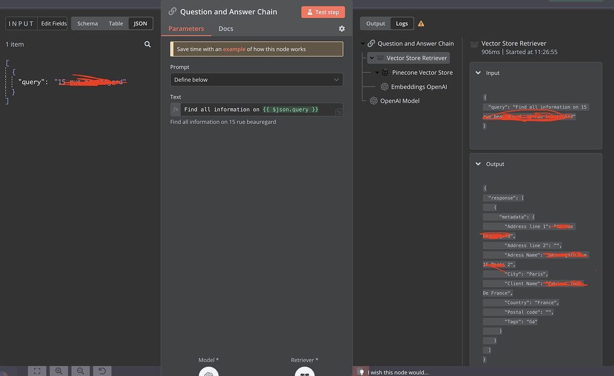The width and height of the screenshot is (614, 376).
Task: Click the Test step button
Action: 323,12
